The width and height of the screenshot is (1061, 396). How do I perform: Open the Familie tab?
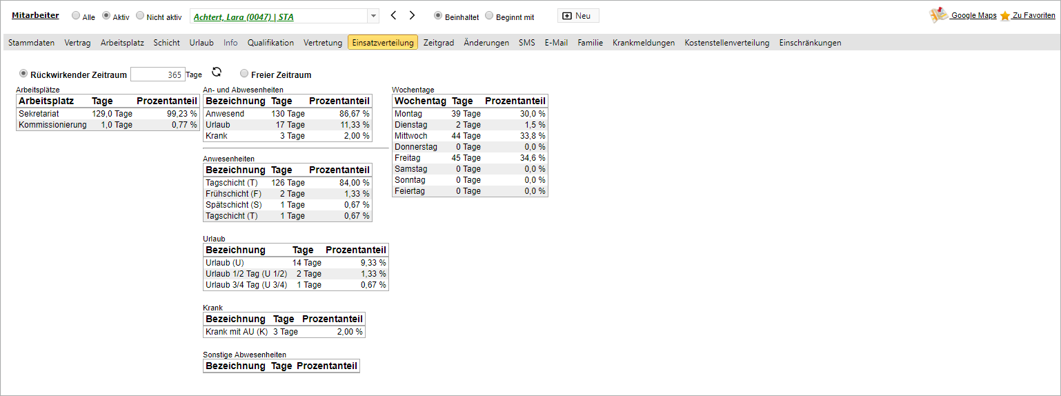(591, 43)
